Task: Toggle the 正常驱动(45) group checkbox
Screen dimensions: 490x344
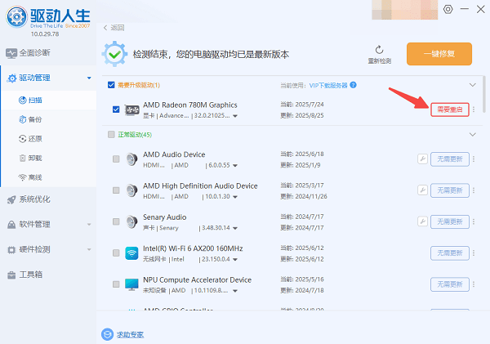Action: point(111,135)
